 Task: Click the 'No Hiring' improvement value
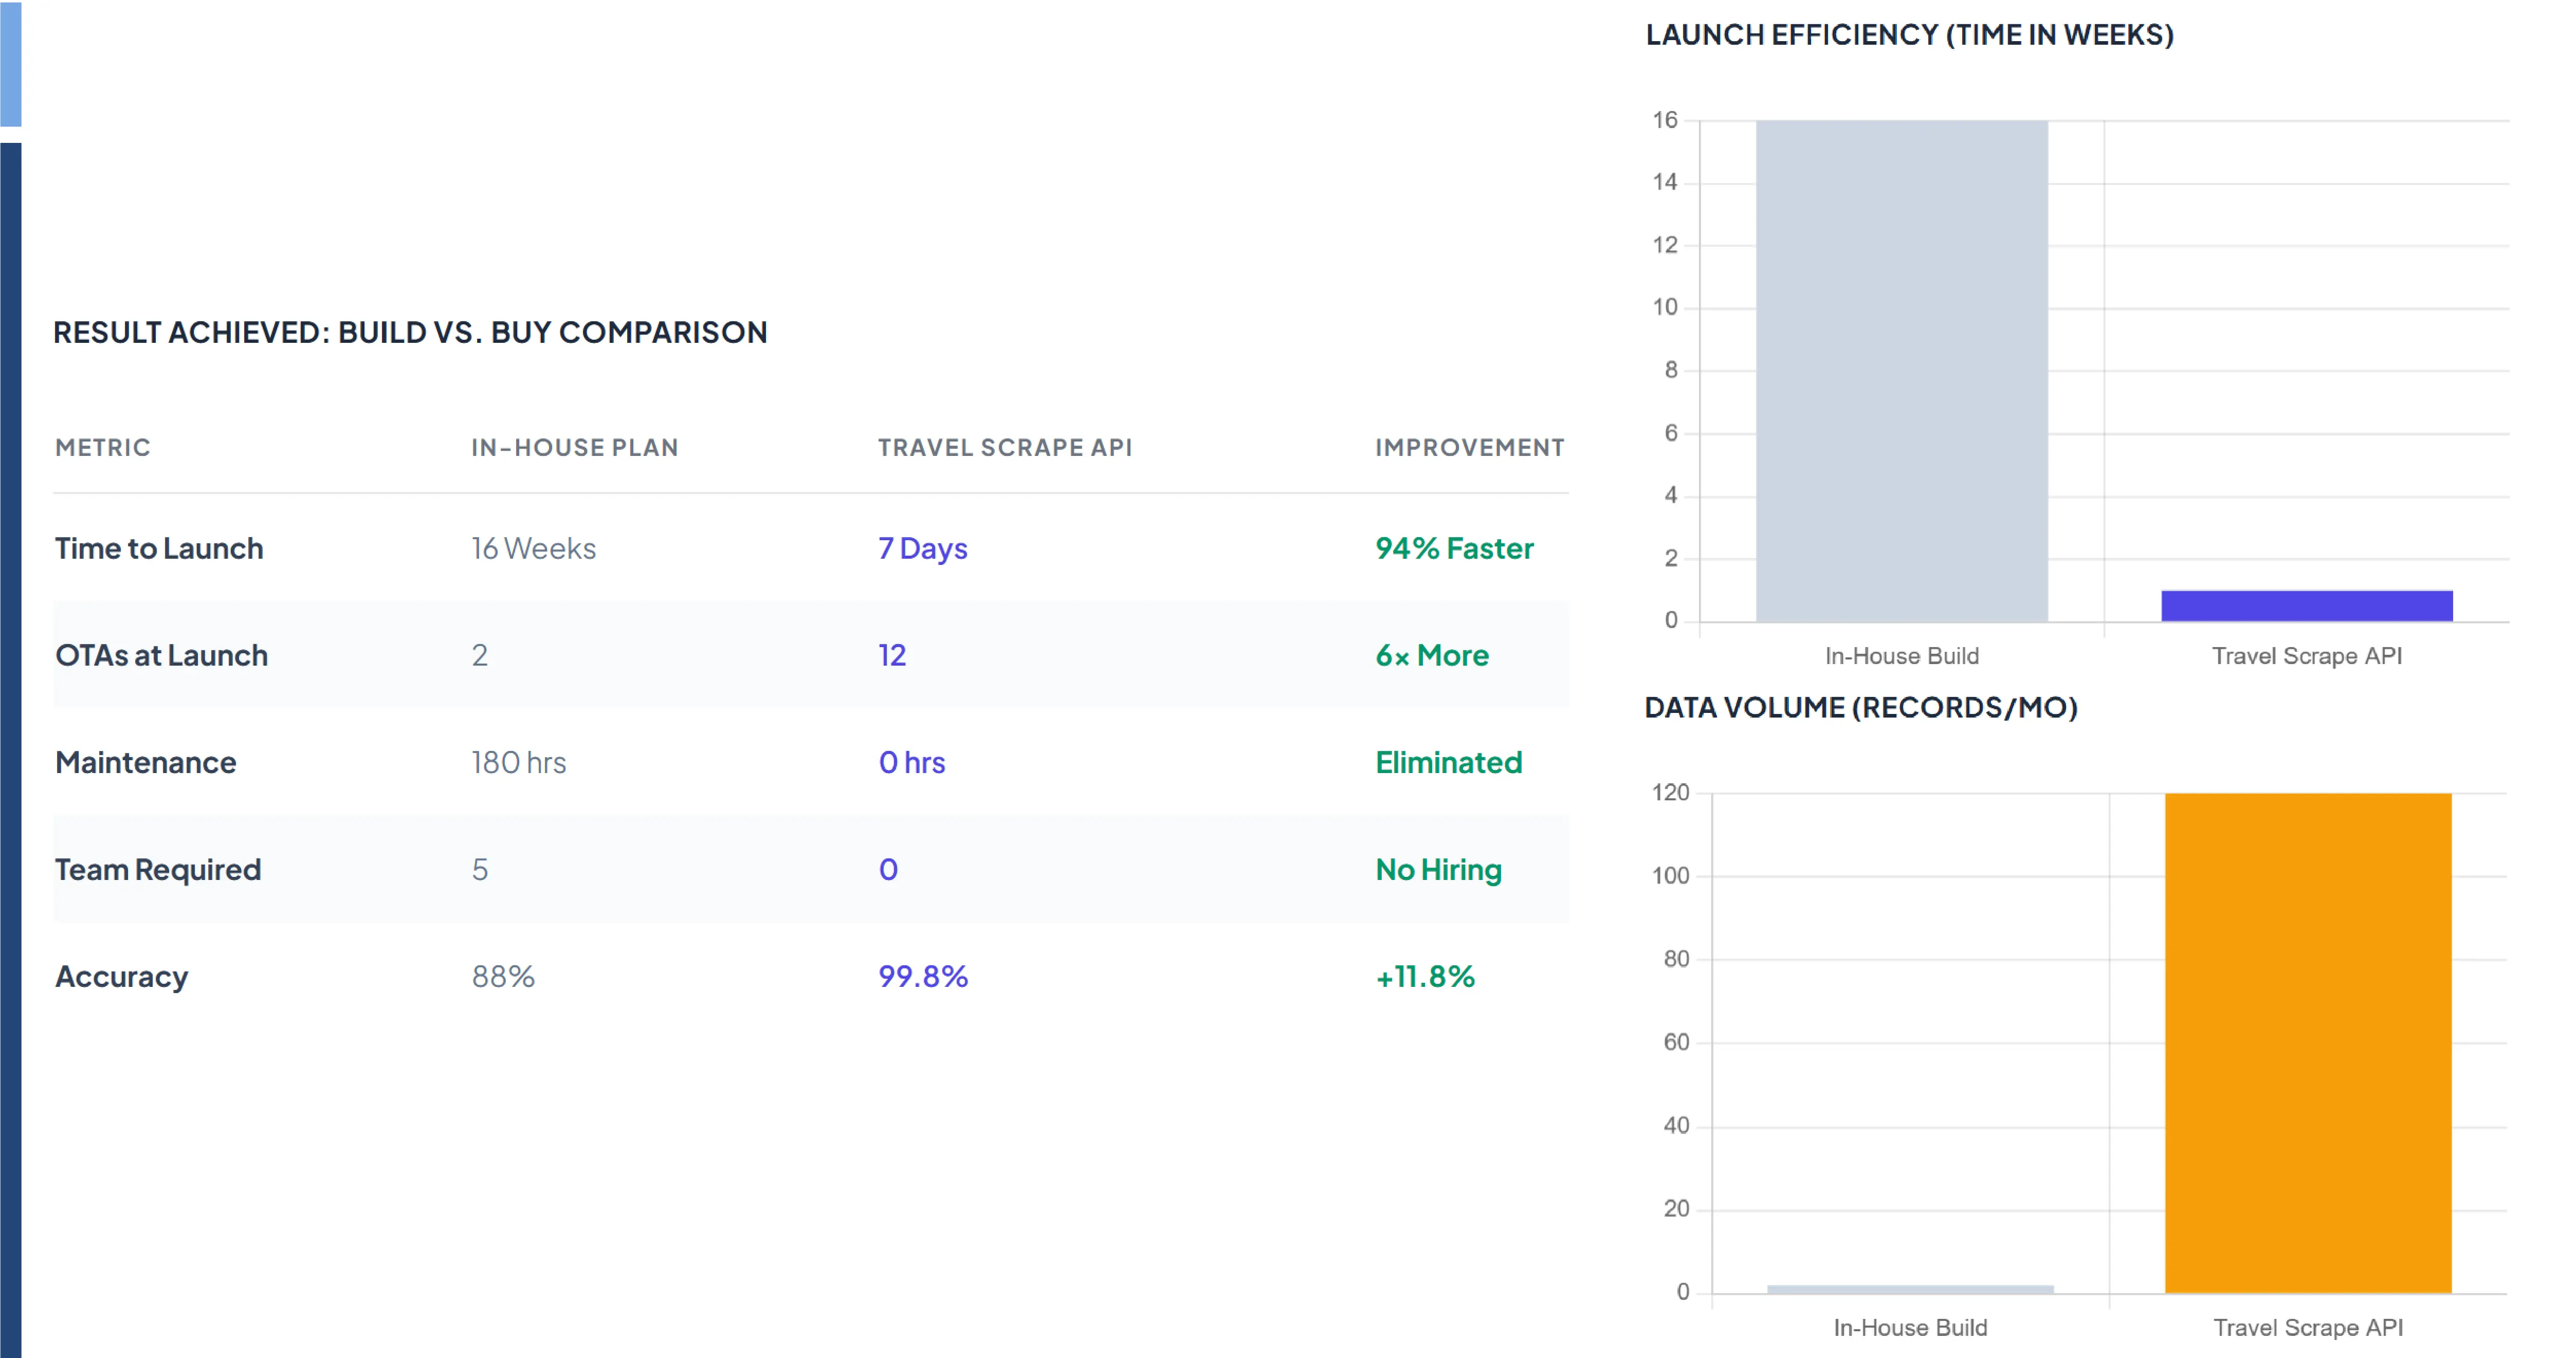tap(1439, 869)
